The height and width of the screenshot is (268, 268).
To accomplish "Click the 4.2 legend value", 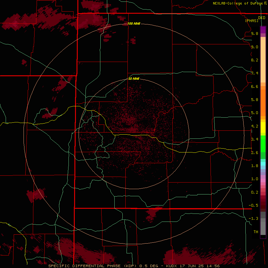I will [x=255, y=126].
